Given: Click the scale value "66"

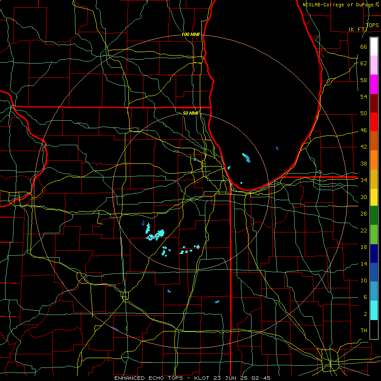Looking at the screenshot, I should [364, 47].
